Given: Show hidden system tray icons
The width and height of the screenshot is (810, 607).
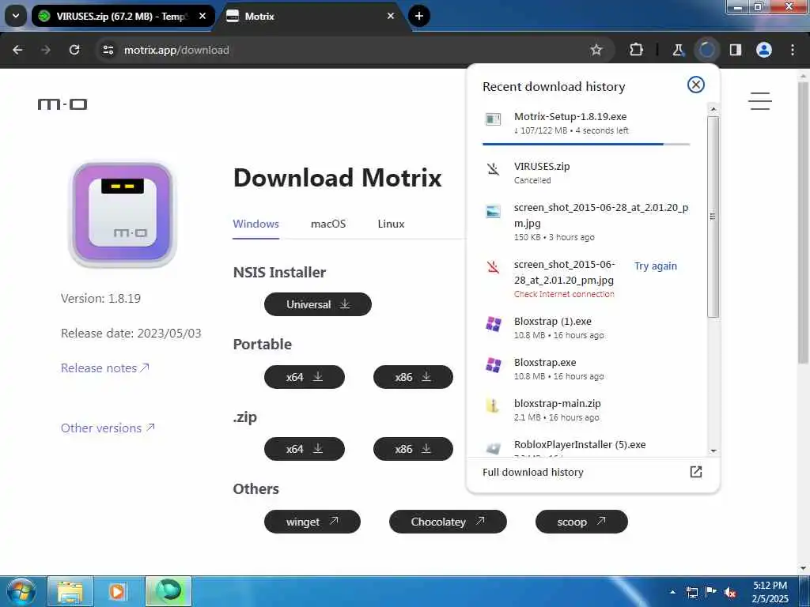Looking at the screenshot, I should click(672, 592).
